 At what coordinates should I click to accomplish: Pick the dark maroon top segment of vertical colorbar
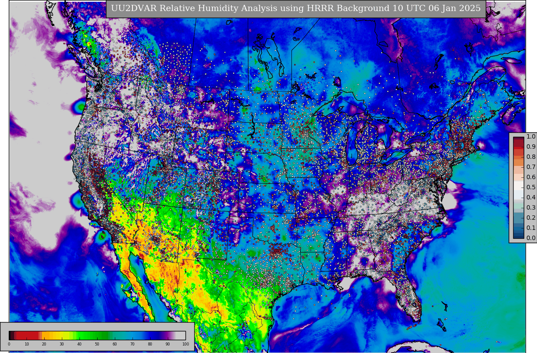point(518,138)
